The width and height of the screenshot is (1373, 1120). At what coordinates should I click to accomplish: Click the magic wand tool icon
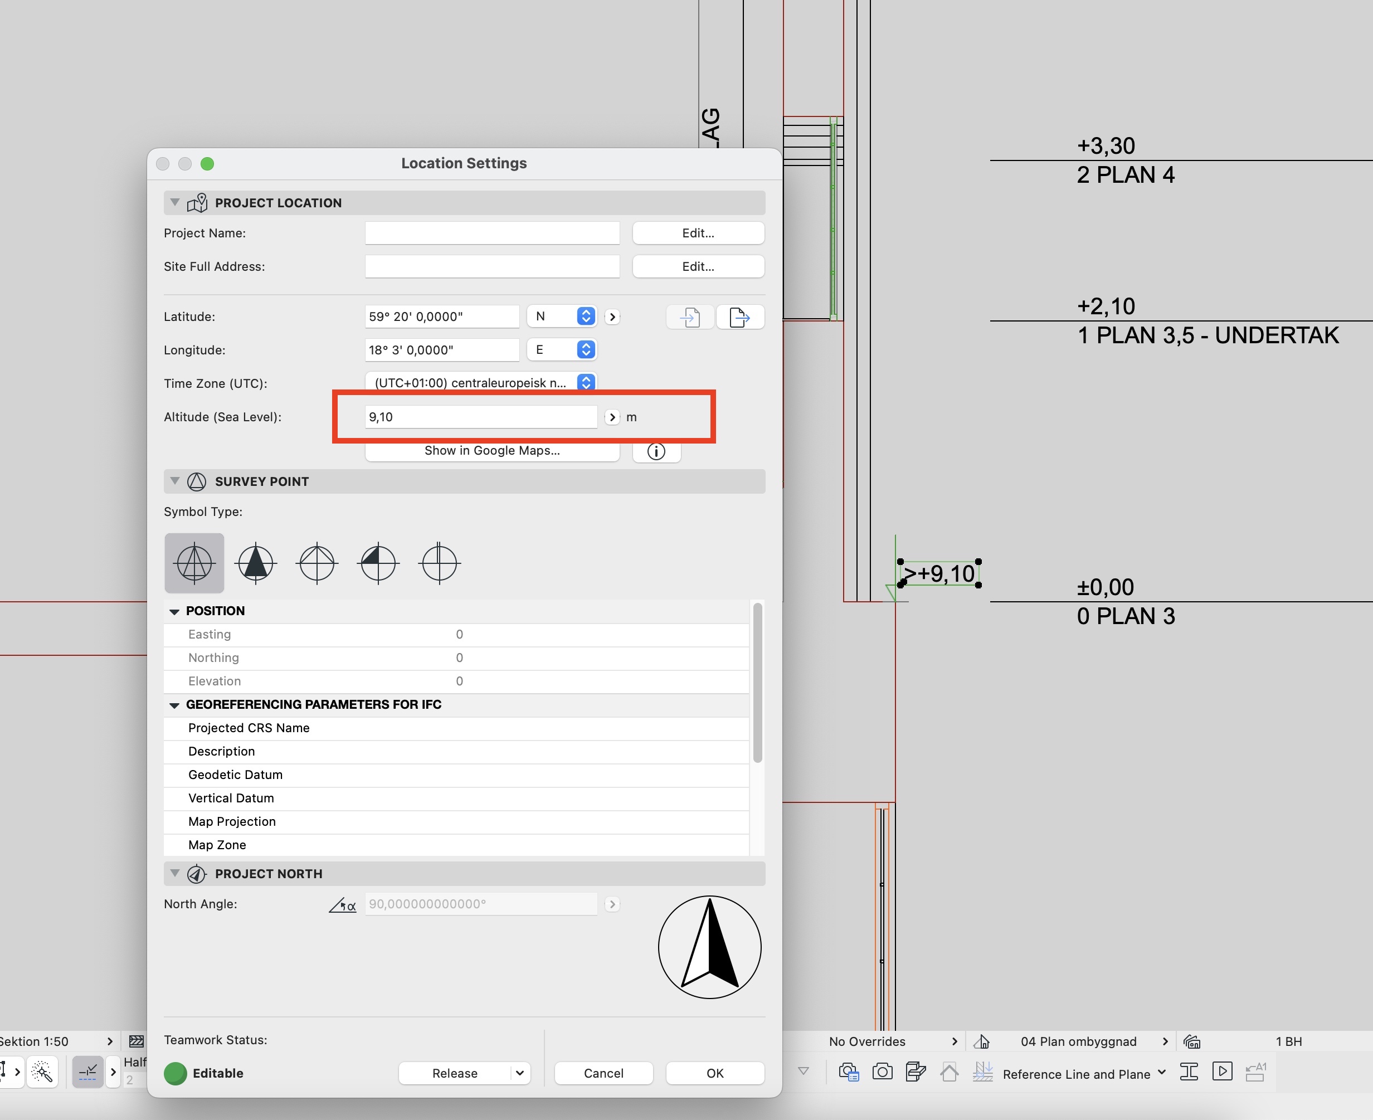(42, 1072)
